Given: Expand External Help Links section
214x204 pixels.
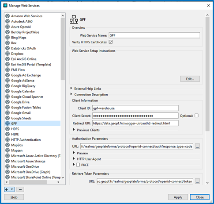Looking at the screenshot, I should click(x=71, y=88).
